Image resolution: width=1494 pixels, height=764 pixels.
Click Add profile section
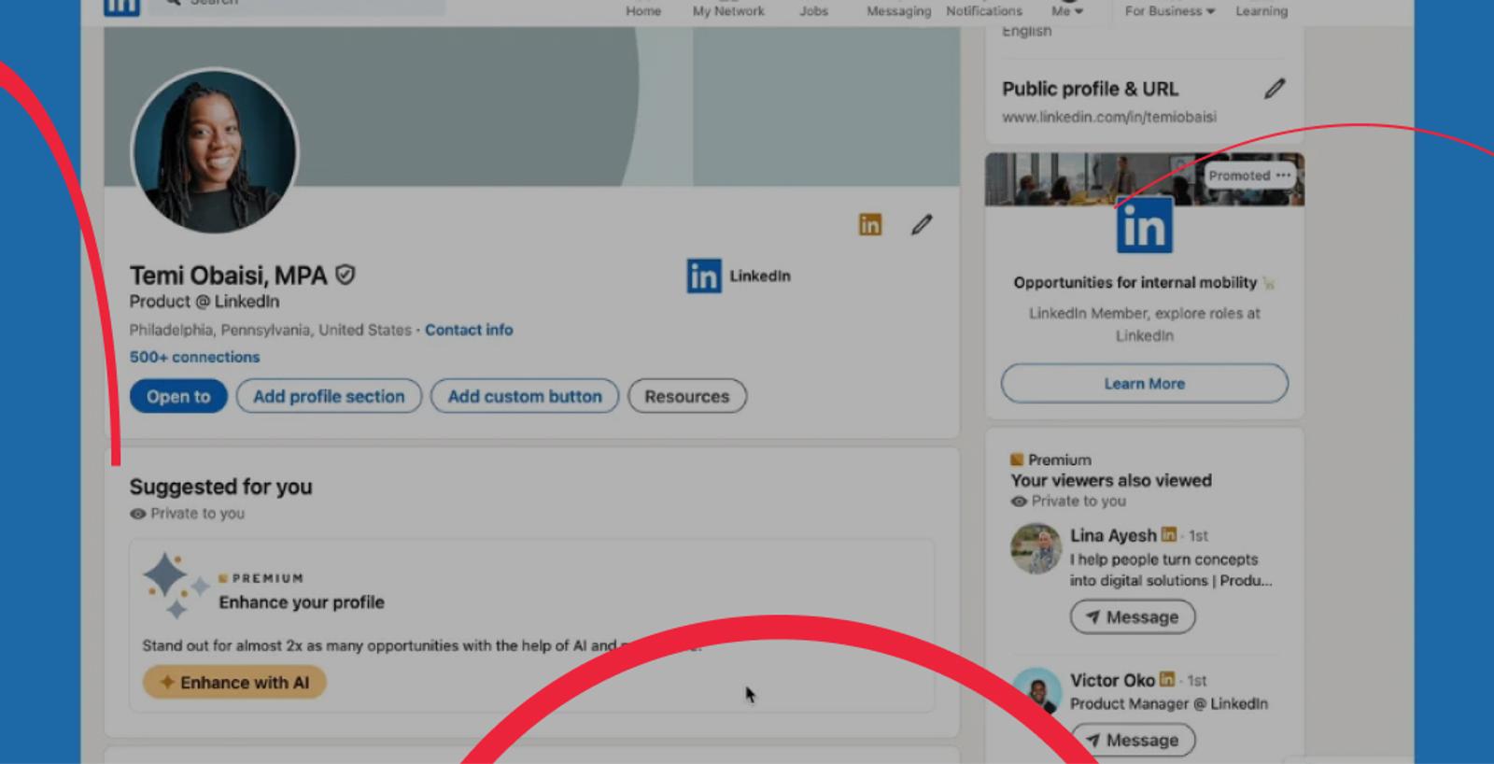tap(329, 396)
